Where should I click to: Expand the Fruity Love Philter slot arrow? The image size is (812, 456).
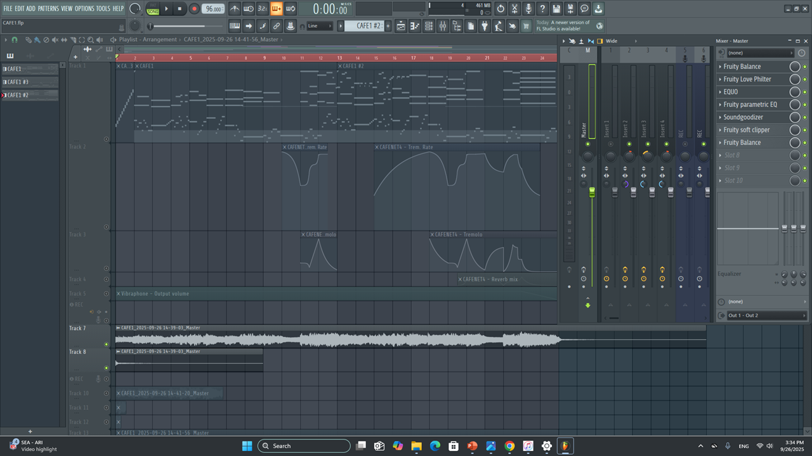click(720, 79)
